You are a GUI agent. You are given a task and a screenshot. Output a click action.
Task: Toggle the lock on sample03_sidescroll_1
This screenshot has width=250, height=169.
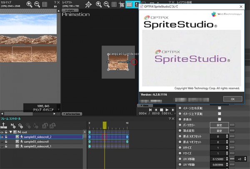coord(6,146)
